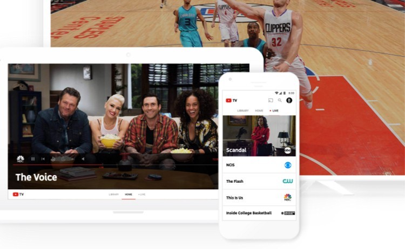
Task: Select the Inside College Basketball row
Action: click(259, 213)
